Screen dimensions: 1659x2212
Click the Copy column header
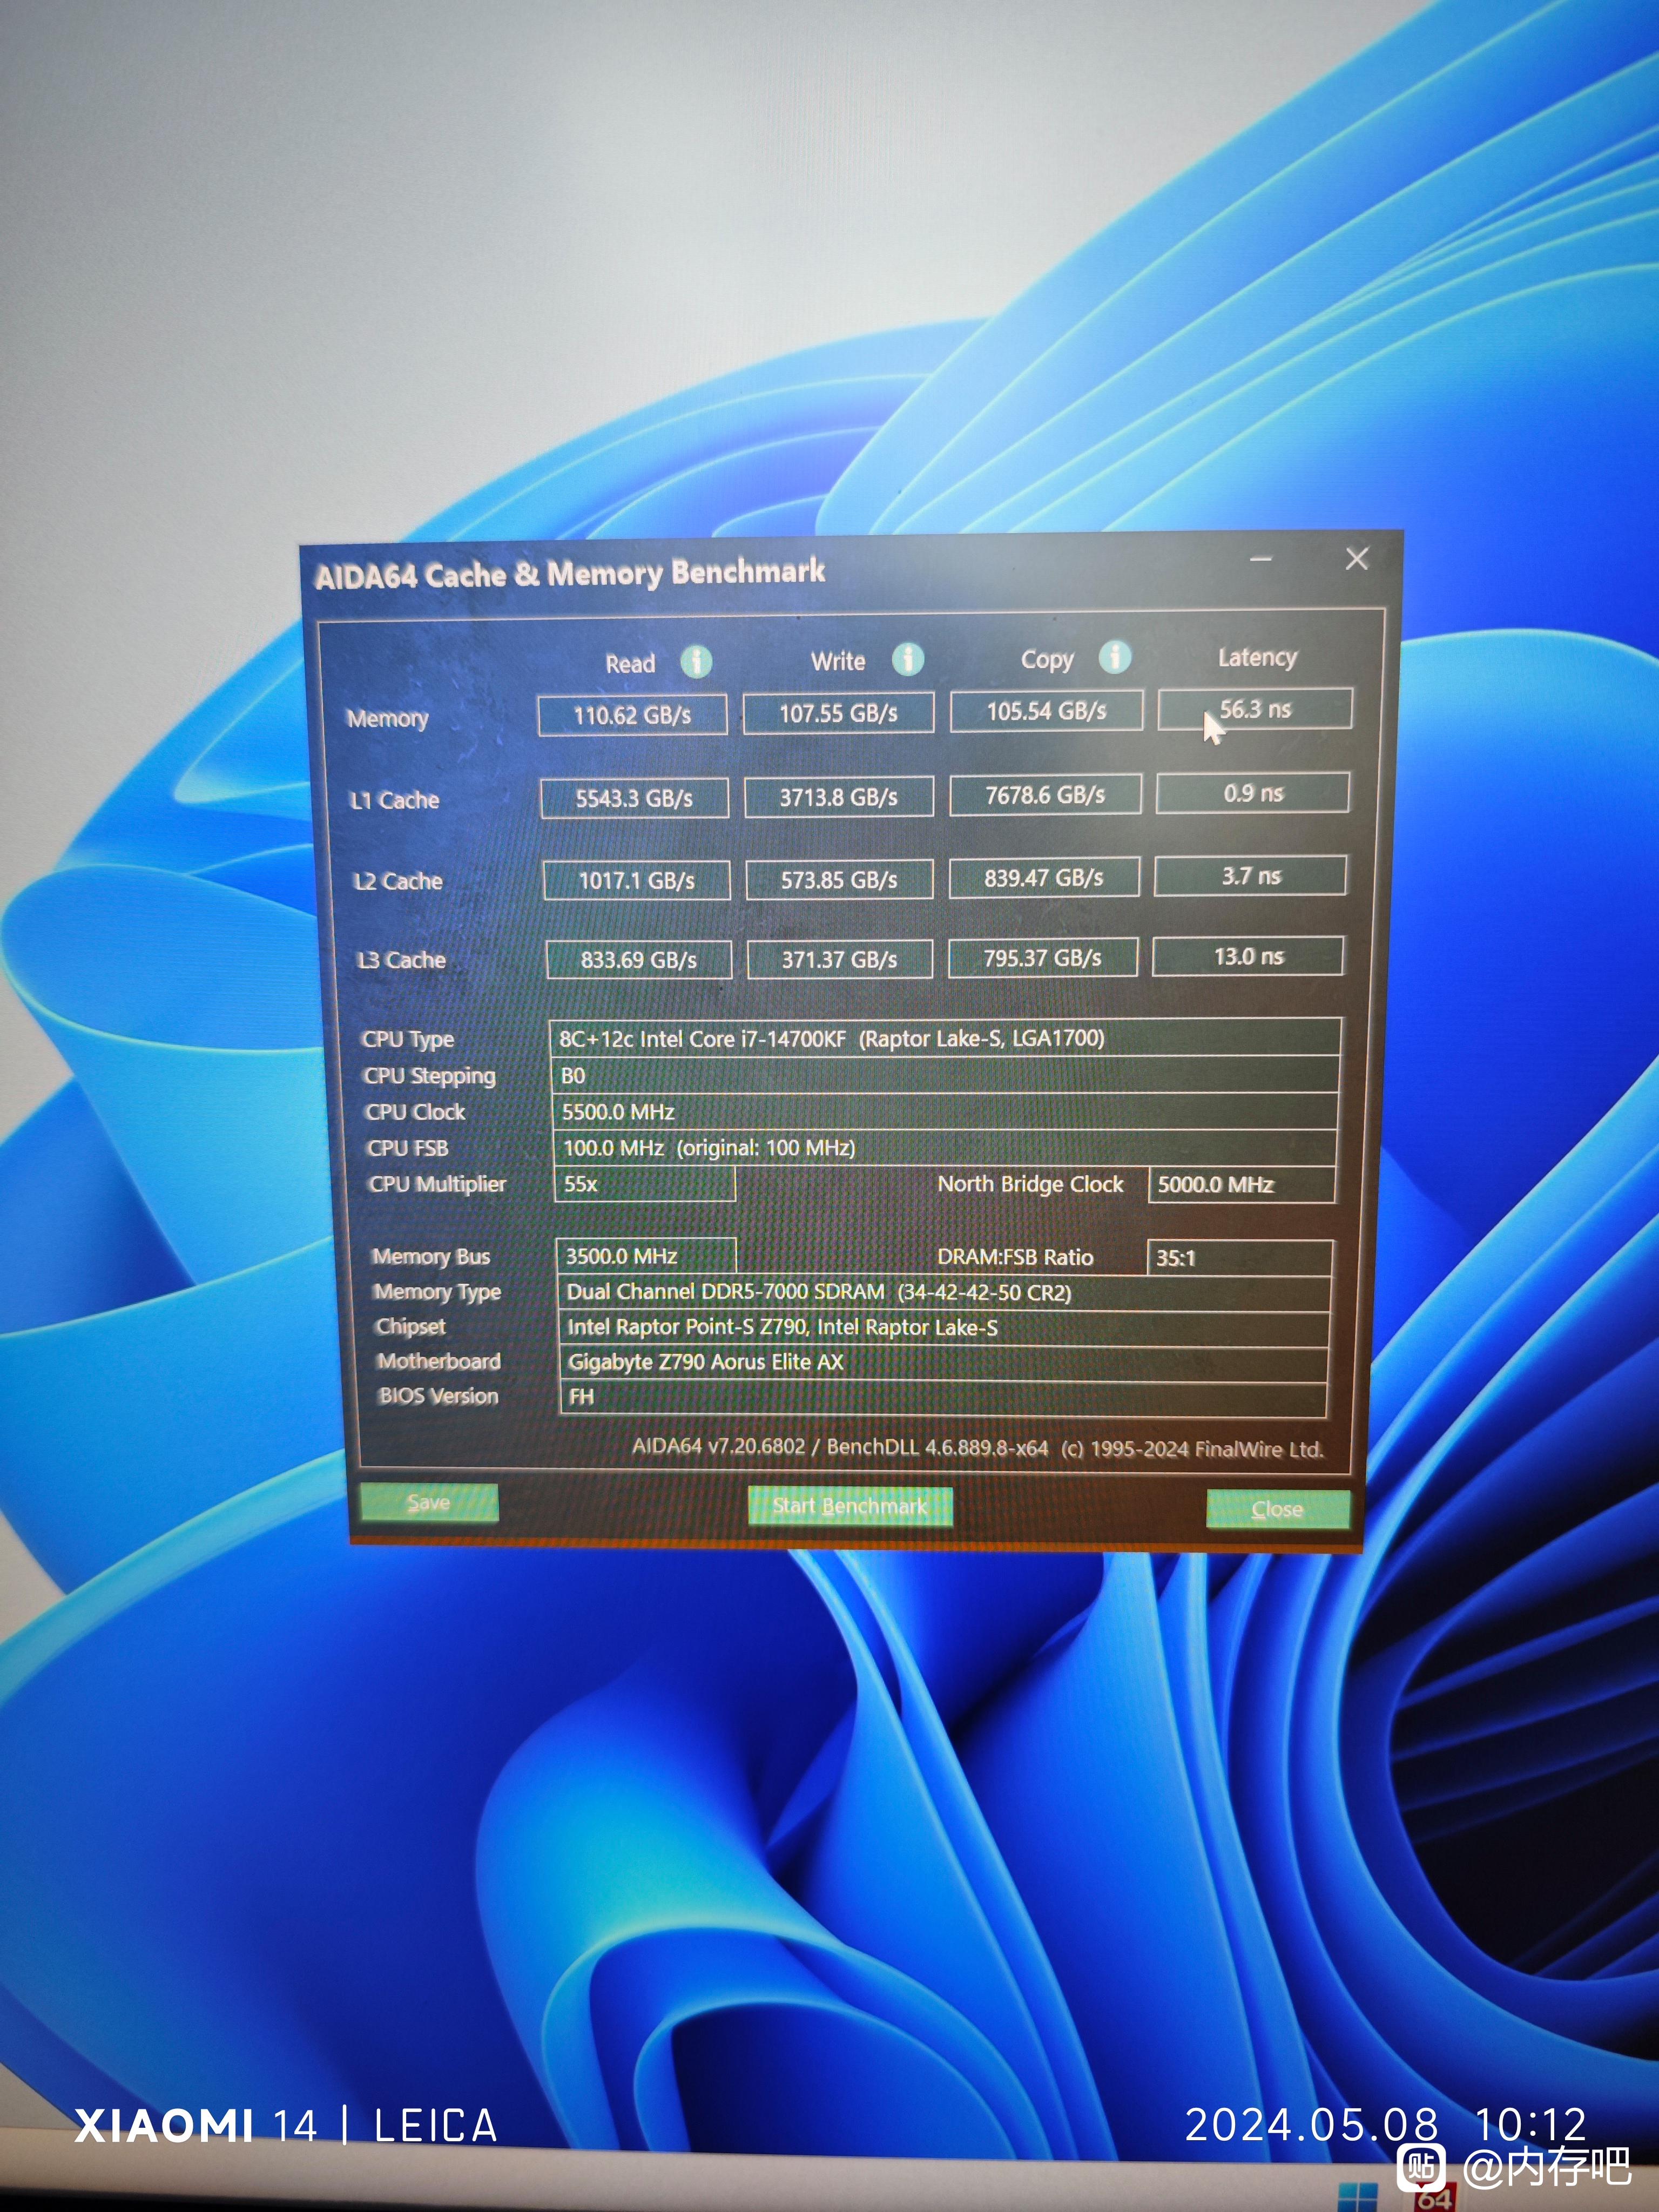pyautogui.click(x=1047, y=660)
